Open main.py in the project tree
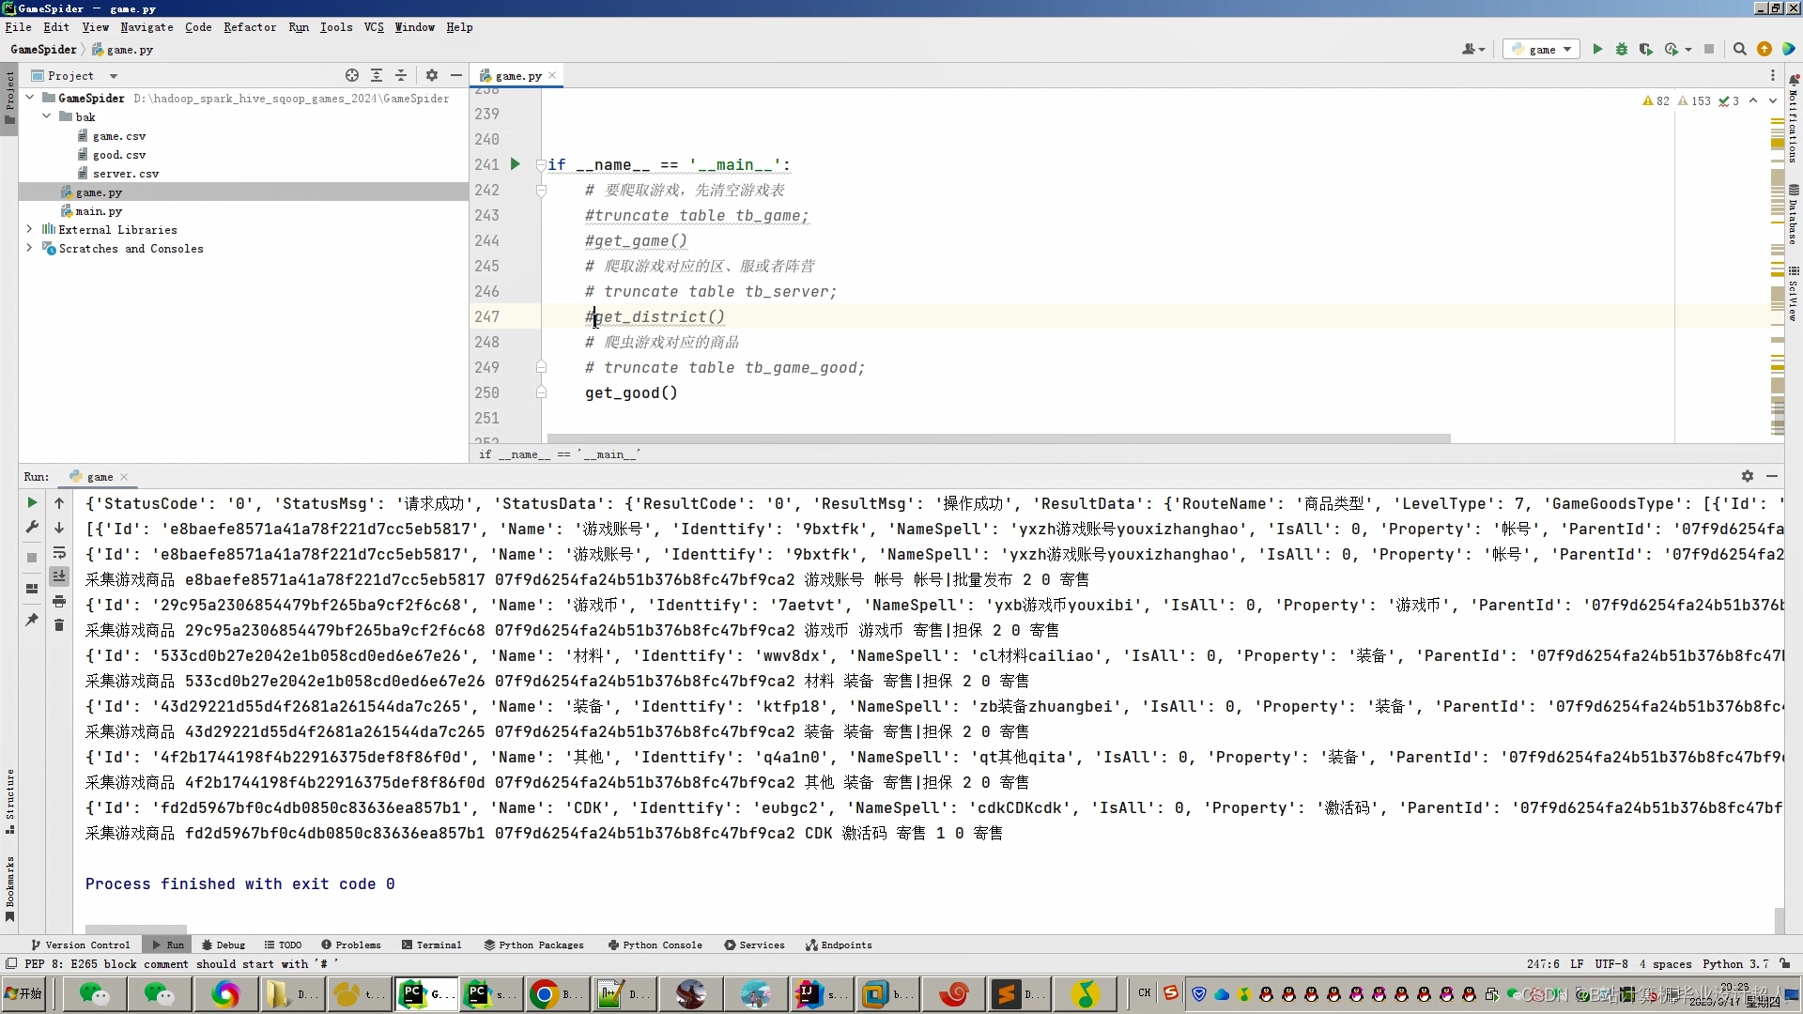The height and width of the screenshot is (1014, 1803). pyautogui.click(x=99, y=211)
